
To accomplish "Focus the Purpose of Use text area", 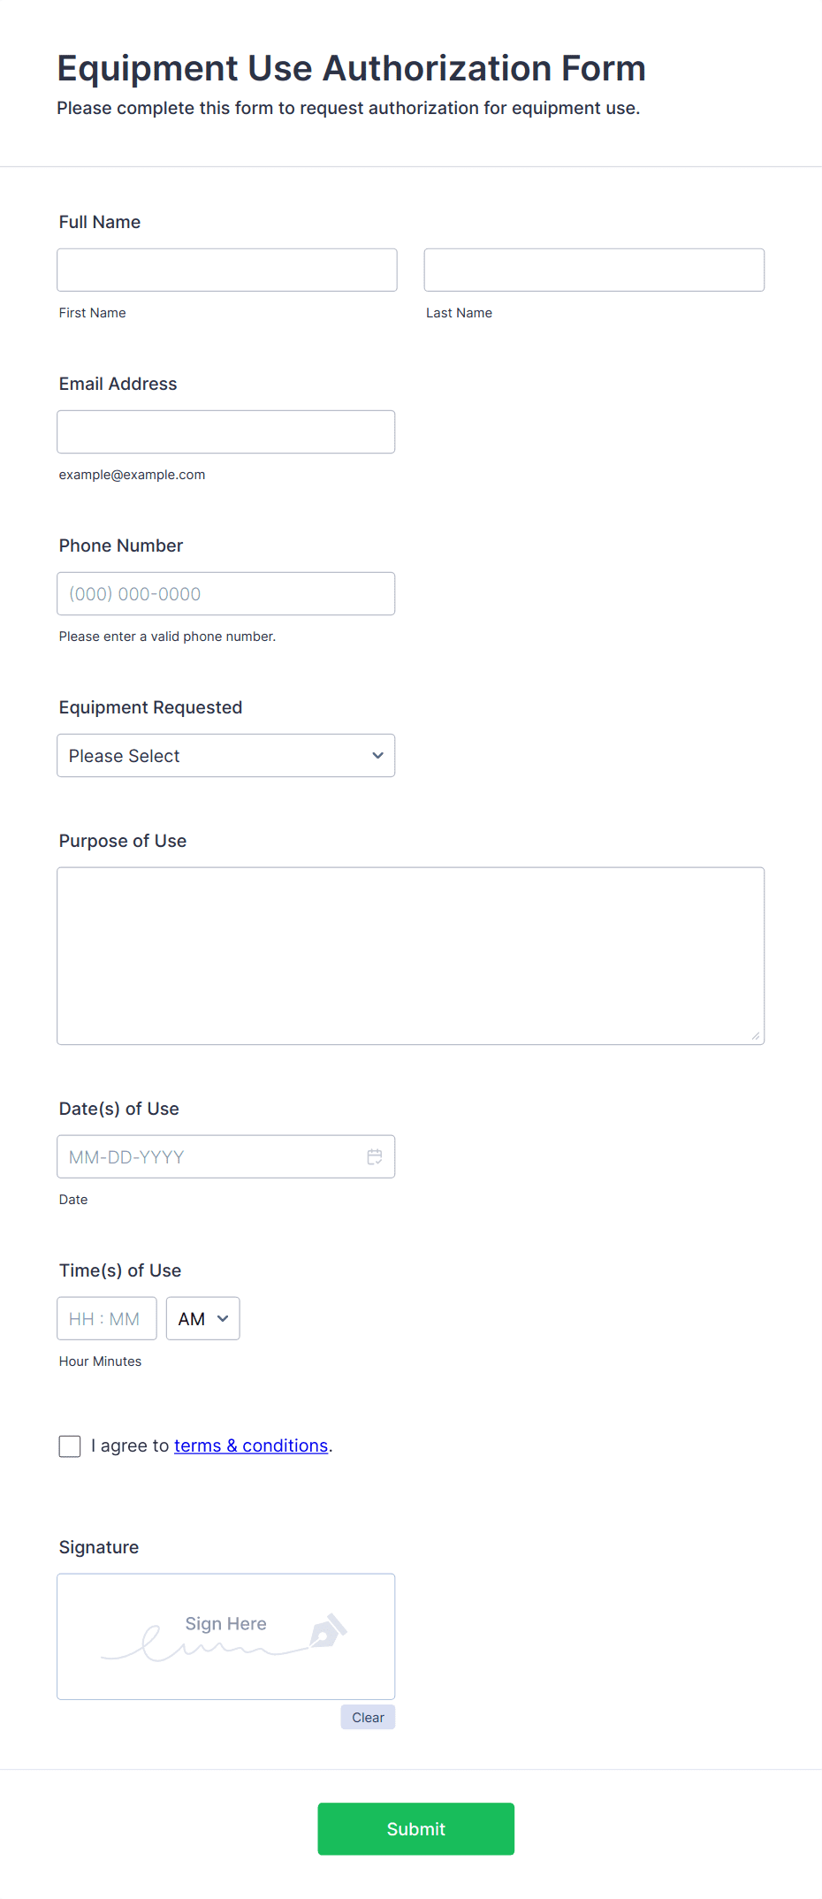I will [410, 956].
